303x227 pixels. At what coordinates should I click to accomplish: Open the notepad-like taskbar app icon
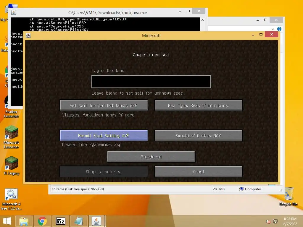(79, 221)
